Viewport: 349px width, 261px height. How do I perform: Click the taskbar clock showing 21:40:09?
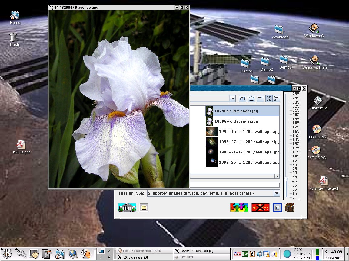[334, 252]
